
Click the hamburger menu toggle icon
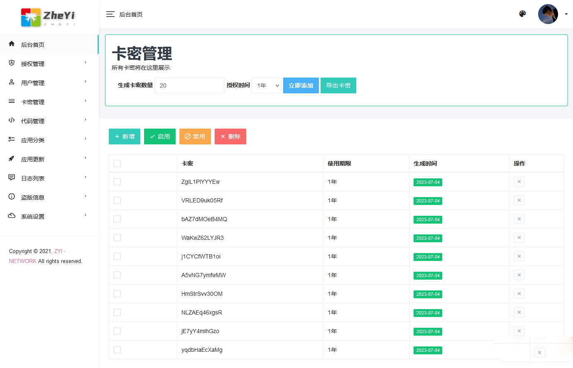click(110, 15)
